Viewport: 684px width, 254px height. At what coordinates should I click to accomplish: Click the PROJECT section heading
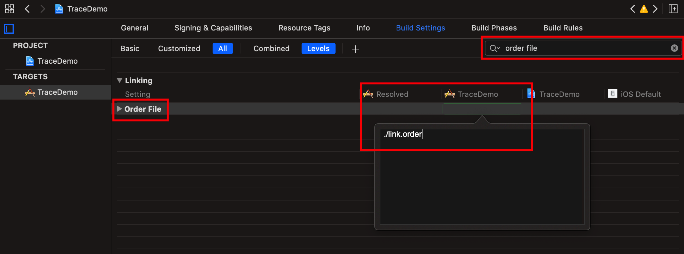click(x=30, y=45)
